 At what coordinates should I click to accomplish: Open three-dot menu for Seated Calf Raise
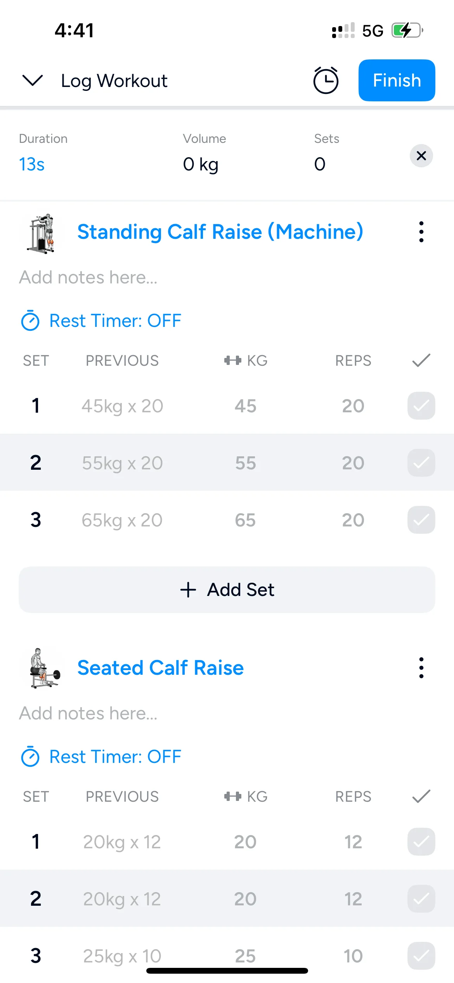point(421,668)
